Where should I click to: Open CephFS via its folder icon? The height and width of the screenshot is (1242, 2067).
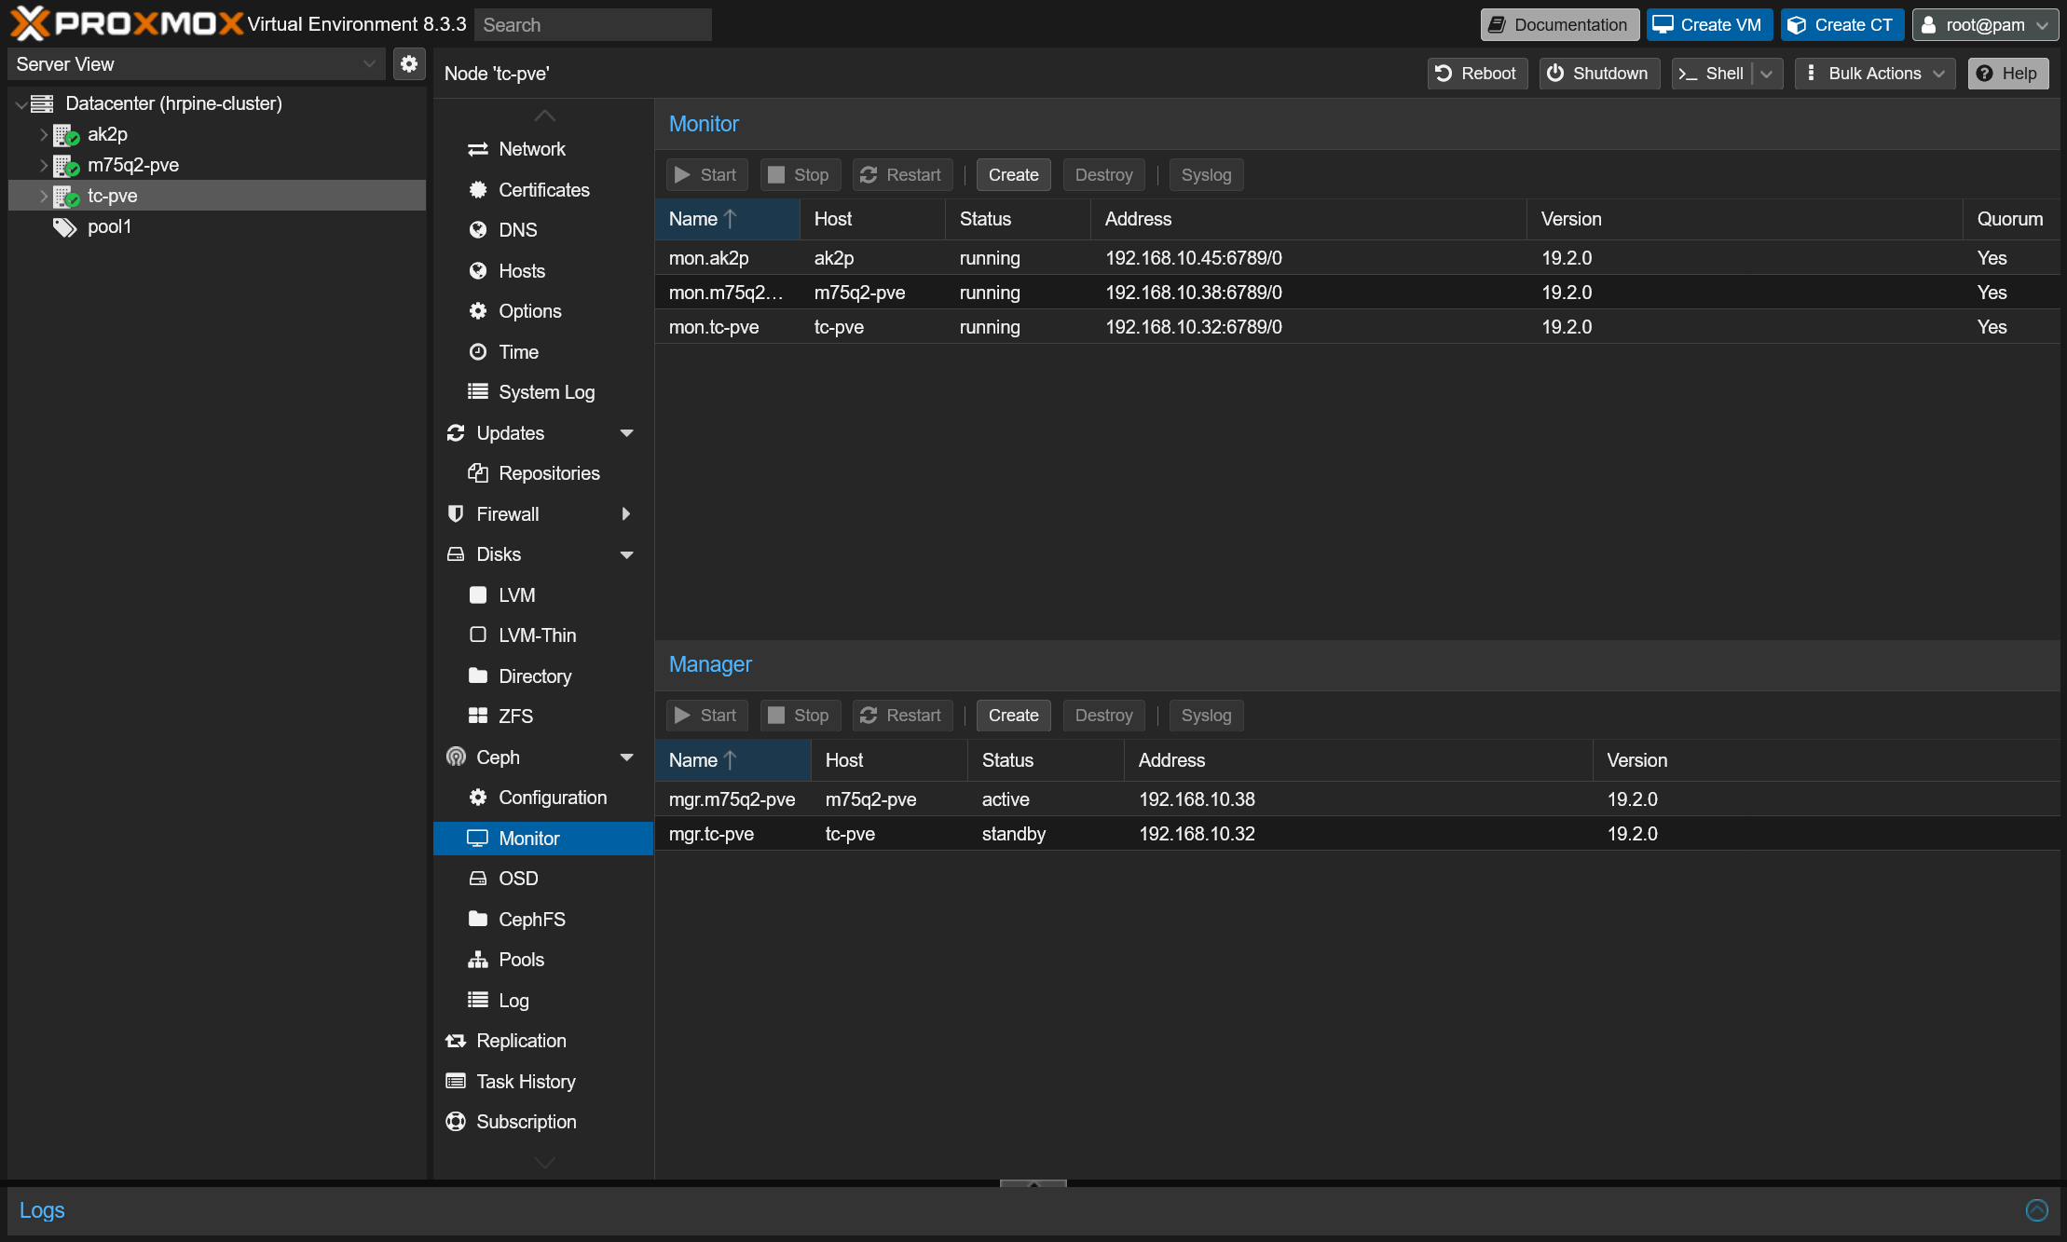tap(478, 920)
